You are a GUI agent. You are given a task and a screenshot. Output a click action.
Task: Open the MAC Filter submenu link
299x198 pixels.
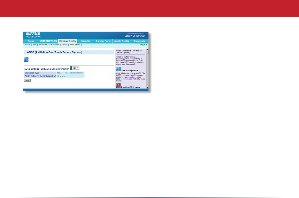[75, 45]
